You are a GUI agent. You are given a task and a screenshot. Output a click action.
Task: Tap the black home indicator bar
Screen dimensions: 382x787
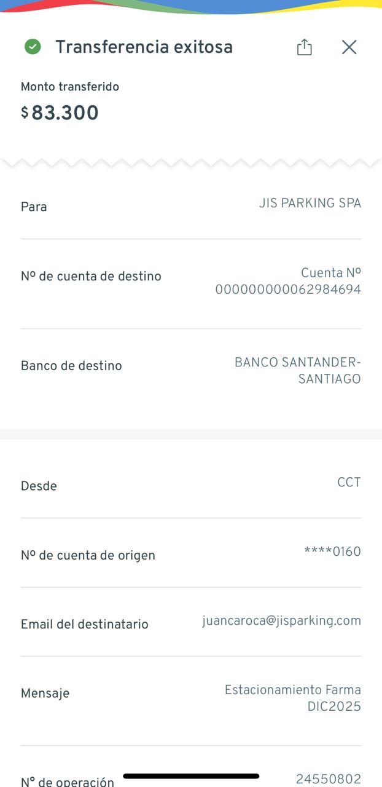(191, 777)
